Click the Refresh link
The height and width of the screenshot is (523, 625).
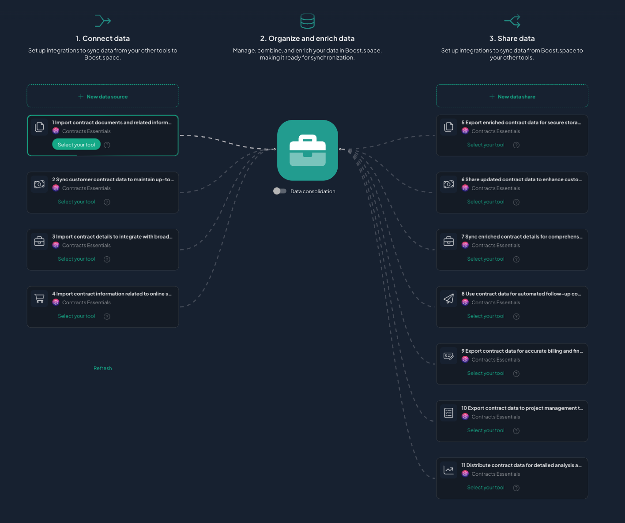103,368
